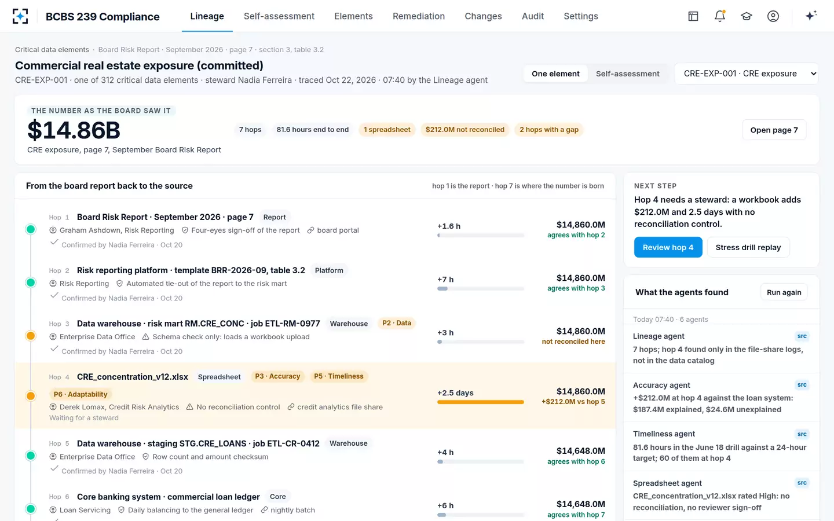
Task: Open the src badge for Accuracy agent
Action: point(802,385)
